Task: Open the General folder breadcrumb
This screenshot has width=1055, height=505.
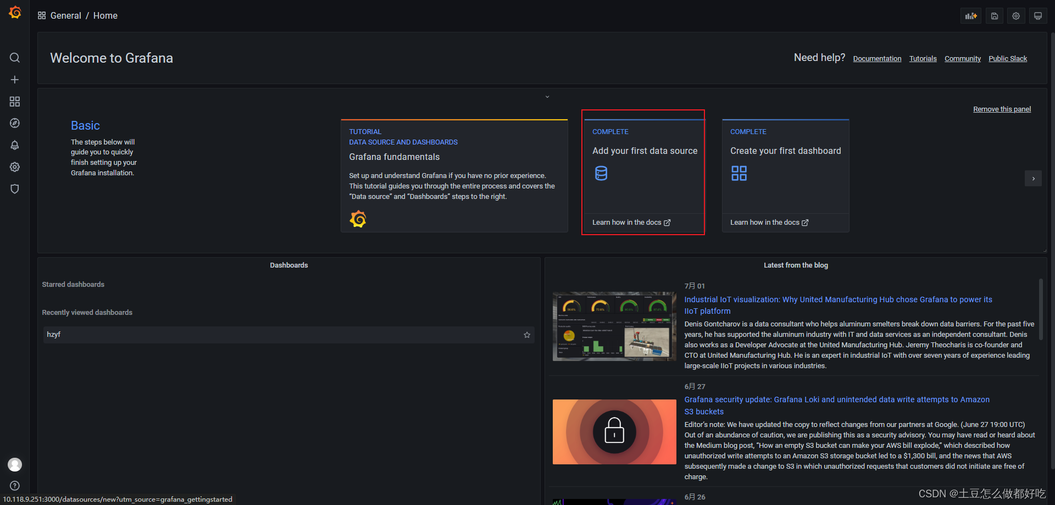Action: coord(65,15)
